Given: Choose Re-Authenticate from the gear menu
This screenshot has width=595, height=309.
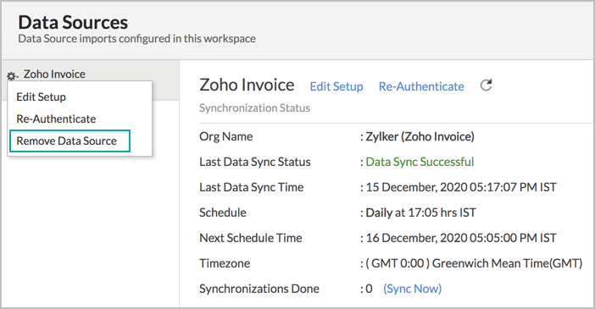Looking at the screenshot, I should click(56, 119).
